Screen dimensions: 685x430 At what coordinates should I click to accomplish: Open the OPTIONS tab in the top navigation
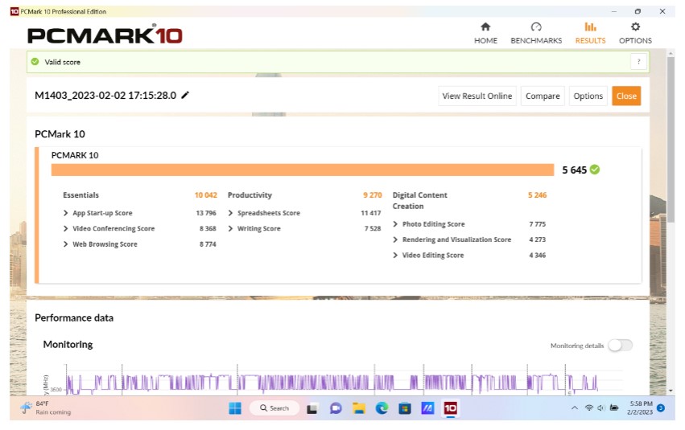(635, 34)
